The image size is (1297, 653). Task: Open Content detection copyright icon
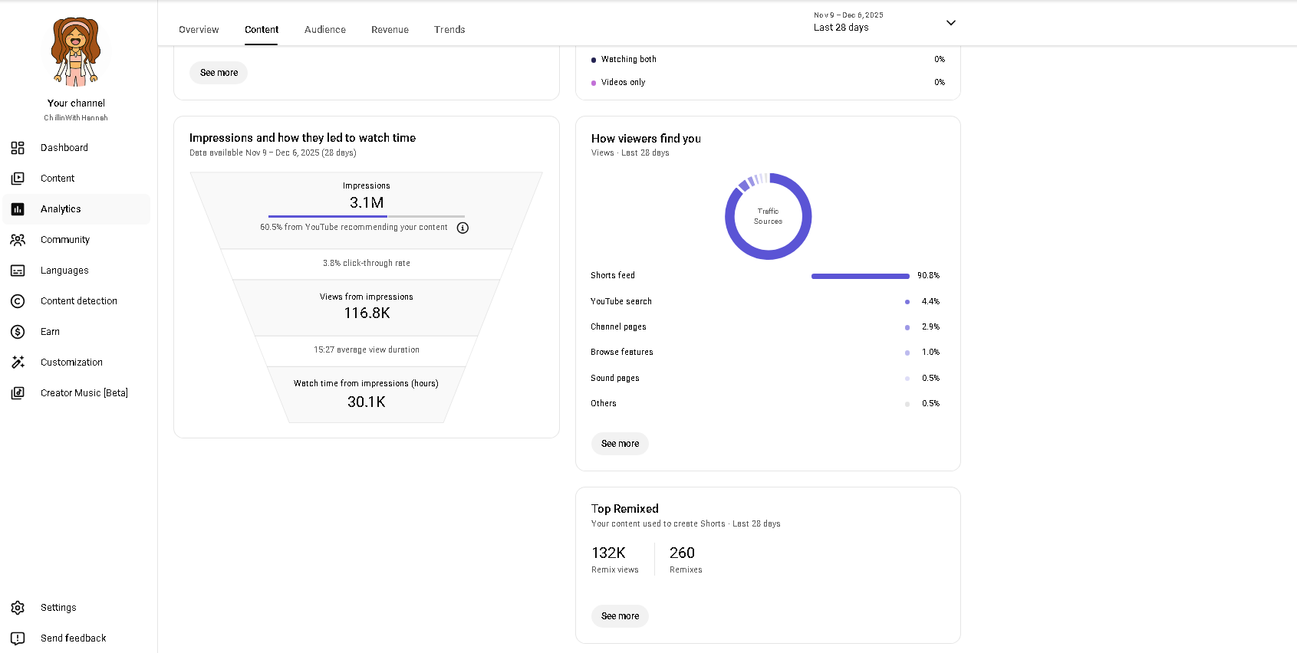[x=18, y=301]
